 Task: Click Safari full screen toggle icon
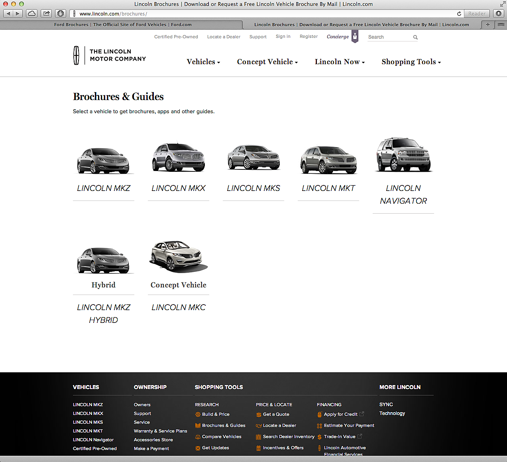point(502,4)
